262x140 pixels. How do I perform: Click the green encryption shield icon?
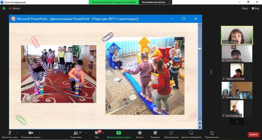pos(4,8)
